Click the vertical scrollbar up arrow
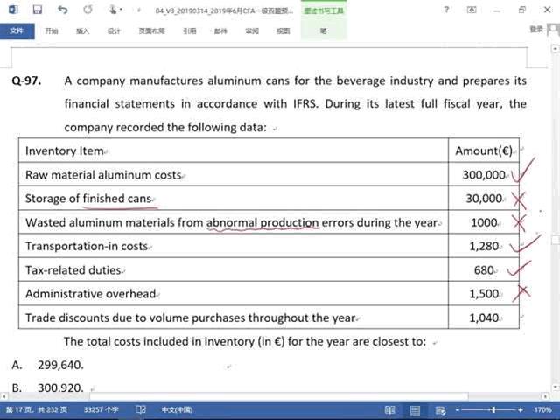The height and width of the screenshot is (420, 560). coord(556,48)
